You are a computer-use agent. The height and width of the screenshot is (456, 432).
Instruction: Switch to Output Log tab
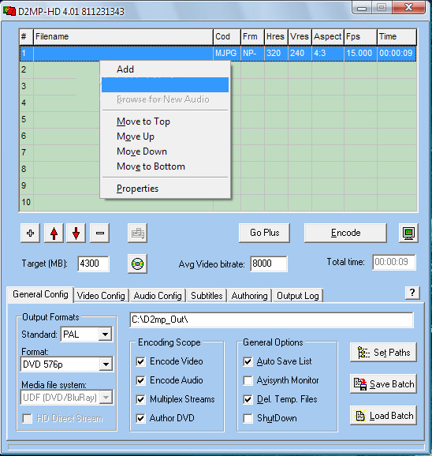(x=298, y=296)
